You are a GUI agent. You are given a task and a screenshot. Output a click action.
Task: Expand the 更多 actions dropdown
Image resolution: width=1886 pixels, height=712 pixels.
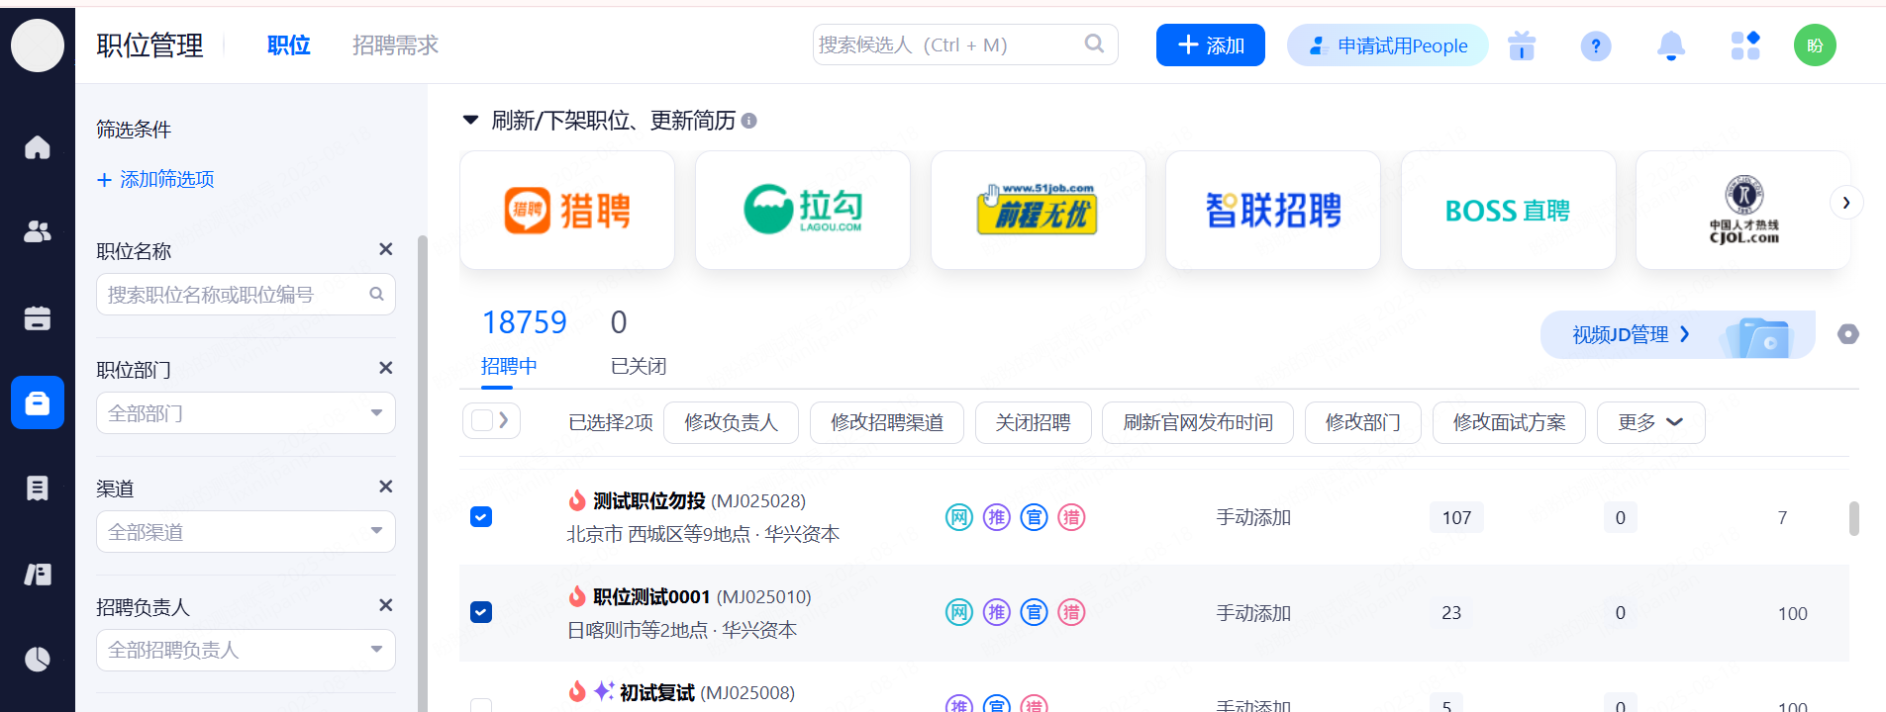pyautogui.click(x=1649, y=422)
